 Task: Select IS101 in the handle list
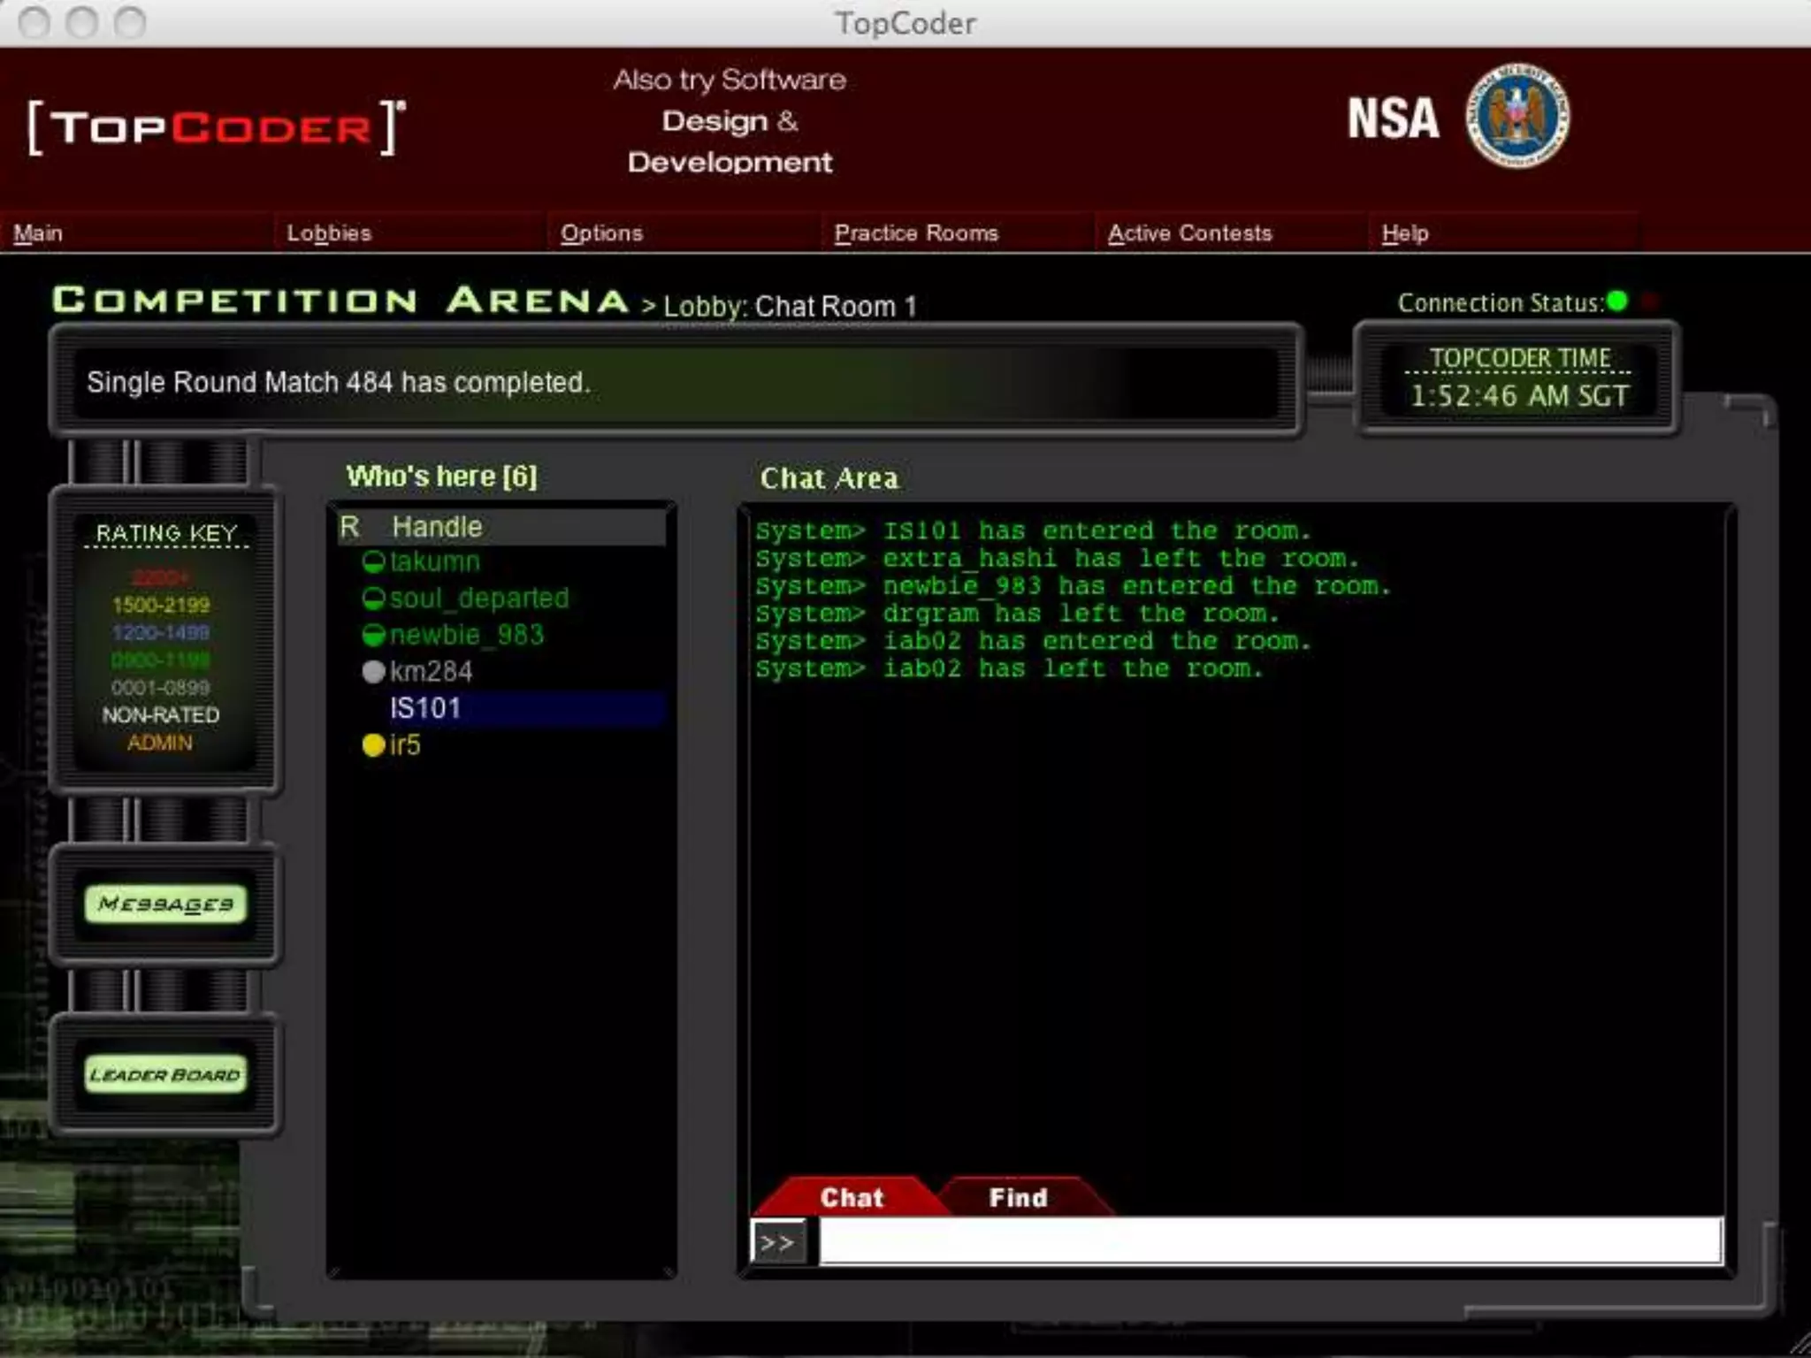[425, 708]
